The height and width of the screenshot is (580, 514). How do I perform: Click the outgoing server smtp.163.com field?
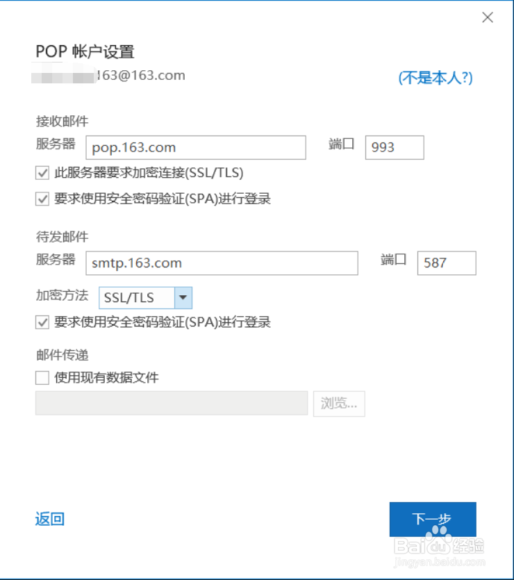tap(222, 263)
